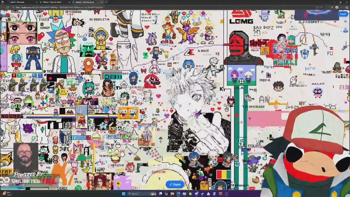Click the Windows taskbar search box
The image size is (350, 197).
(x=142, y=194)
